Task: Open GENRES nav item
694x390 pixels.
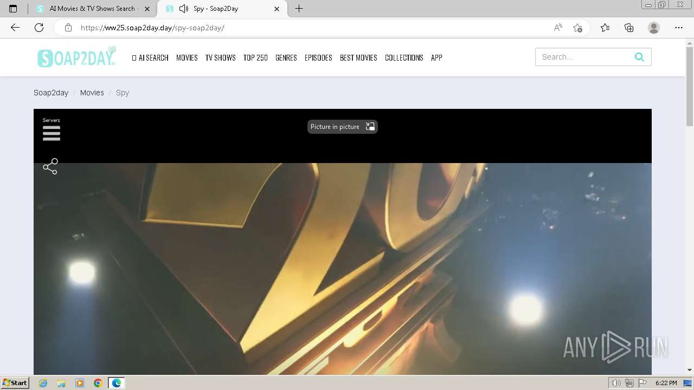Action: pos(286,57)
